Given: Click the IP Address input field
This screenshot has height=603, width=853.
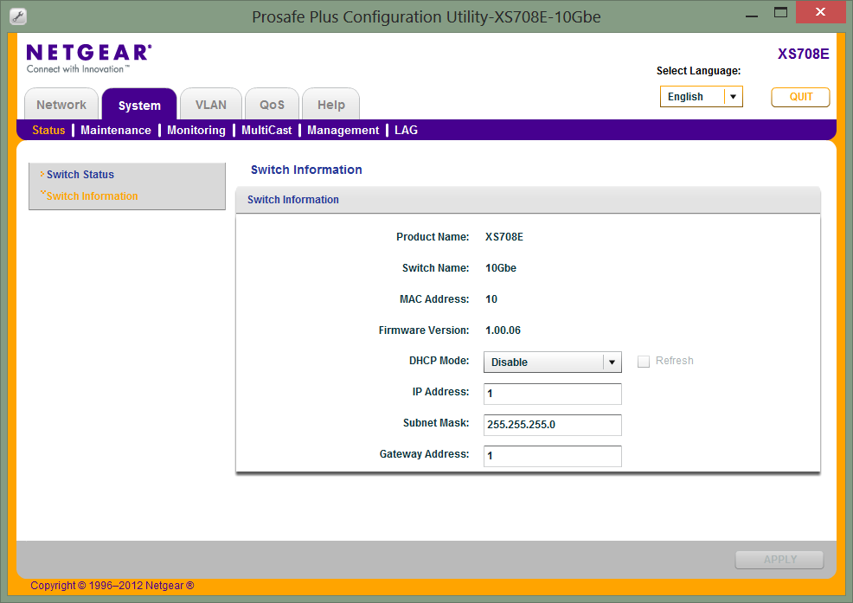Looking at the screenshot, I should tap(552, 394).
